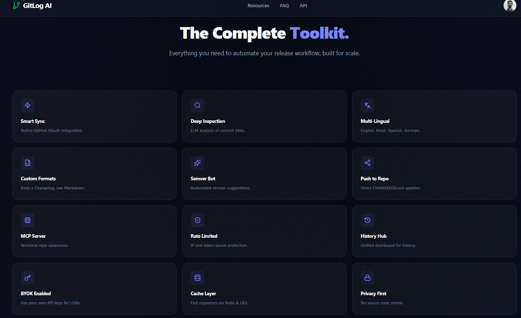Viewport: 521px width, 318px height.
Task: Click the Multi-Lingual translation icon
Action: coord(367,105)
